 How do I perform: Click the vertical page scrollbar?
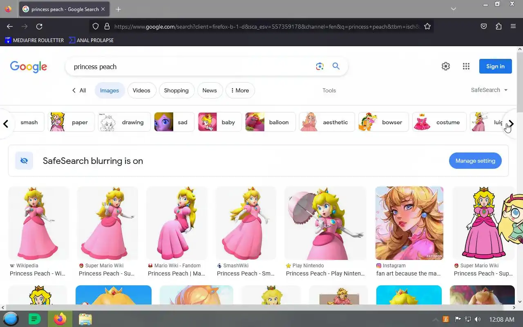point(520,82)
